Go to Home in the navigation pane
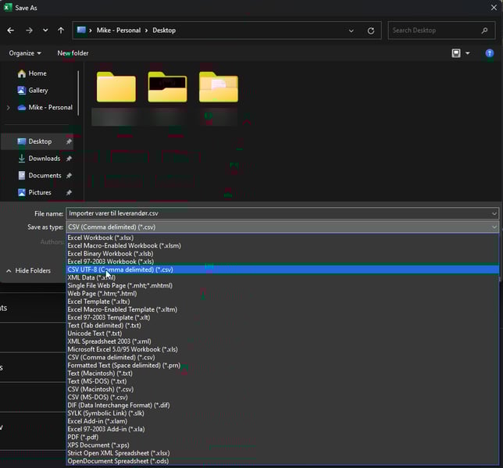The image size is (503, 468). (x=37, y=73)
